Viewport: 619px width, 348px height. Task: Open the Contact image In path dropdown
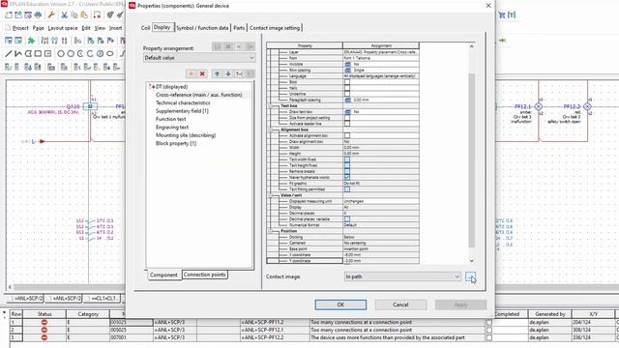tap(402, 276)
